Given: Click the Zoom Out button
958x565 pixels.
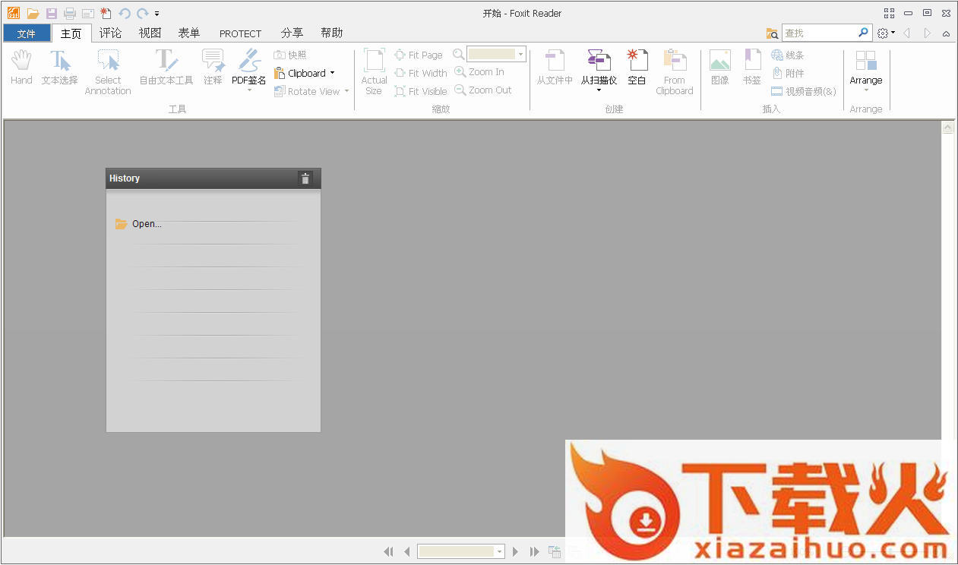Looking at the screenshot, I should pyautogui.click(x=483, y=90).
